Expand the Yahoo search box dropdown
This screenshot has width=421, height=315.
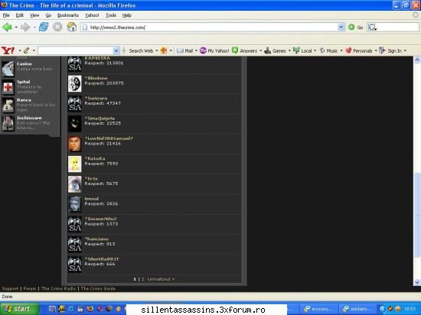[116, 50]
